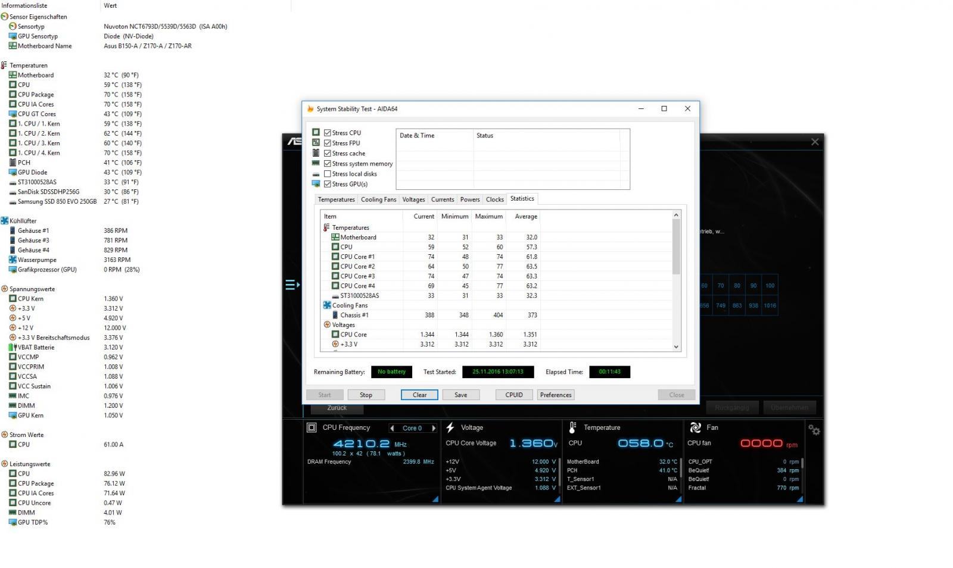The height and width of the screenshot is (568, 953).
Task: Click the Temperaturen thermometer icon
Action: pos(4,65)
